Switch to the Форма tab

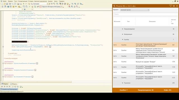pyautogui.click(x=5, y=84)
